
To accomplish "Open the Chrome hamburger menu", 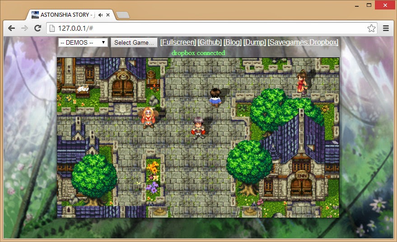I will coord(386,28).
